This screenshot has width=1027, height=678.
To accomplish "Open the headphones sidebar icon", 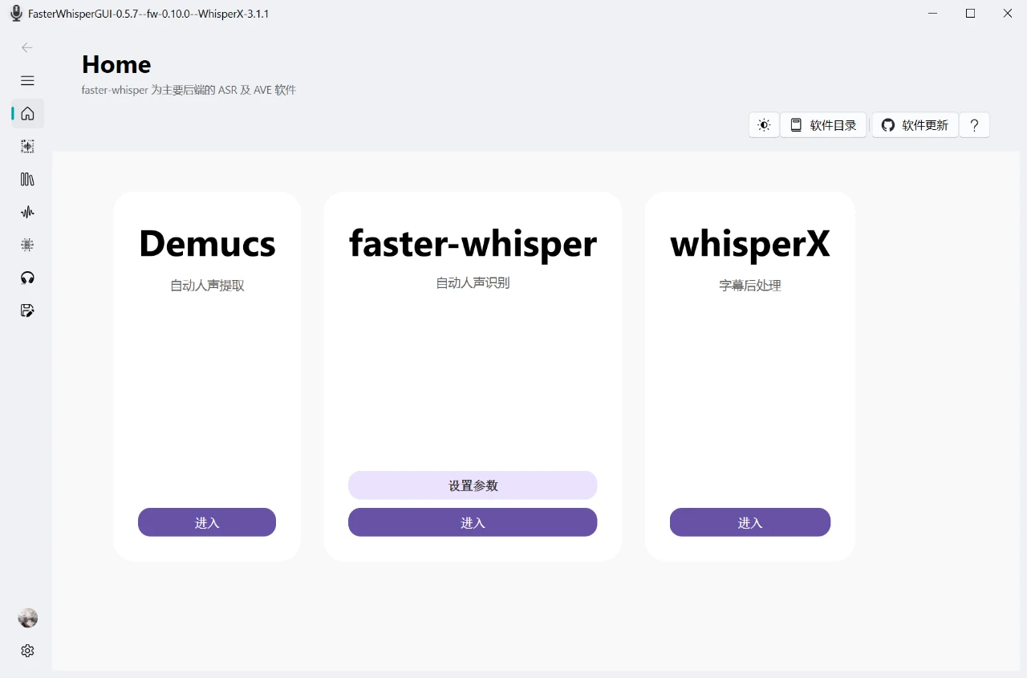I will 27,278.
